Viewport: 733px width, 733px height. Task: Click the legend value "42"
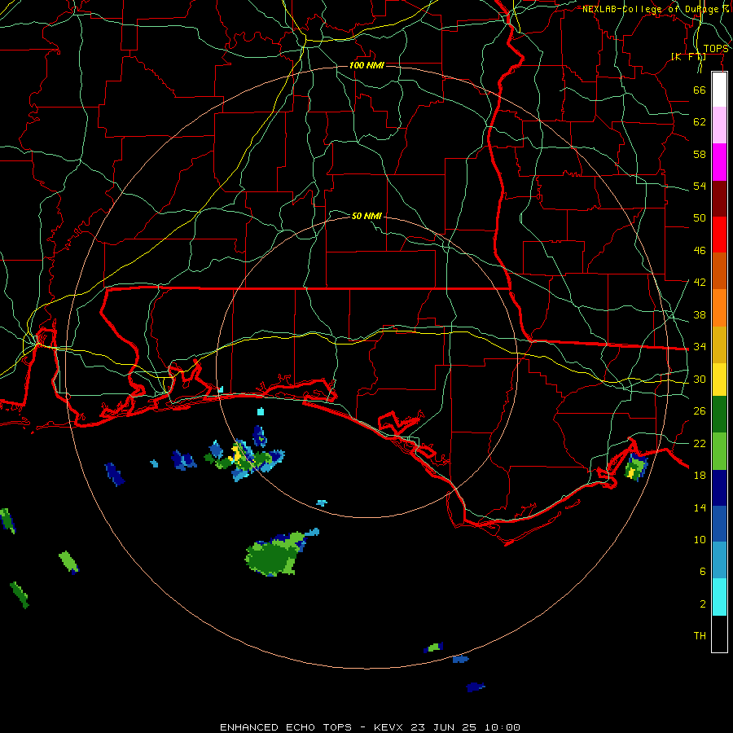pyautogui.click(x=700, y=283)
